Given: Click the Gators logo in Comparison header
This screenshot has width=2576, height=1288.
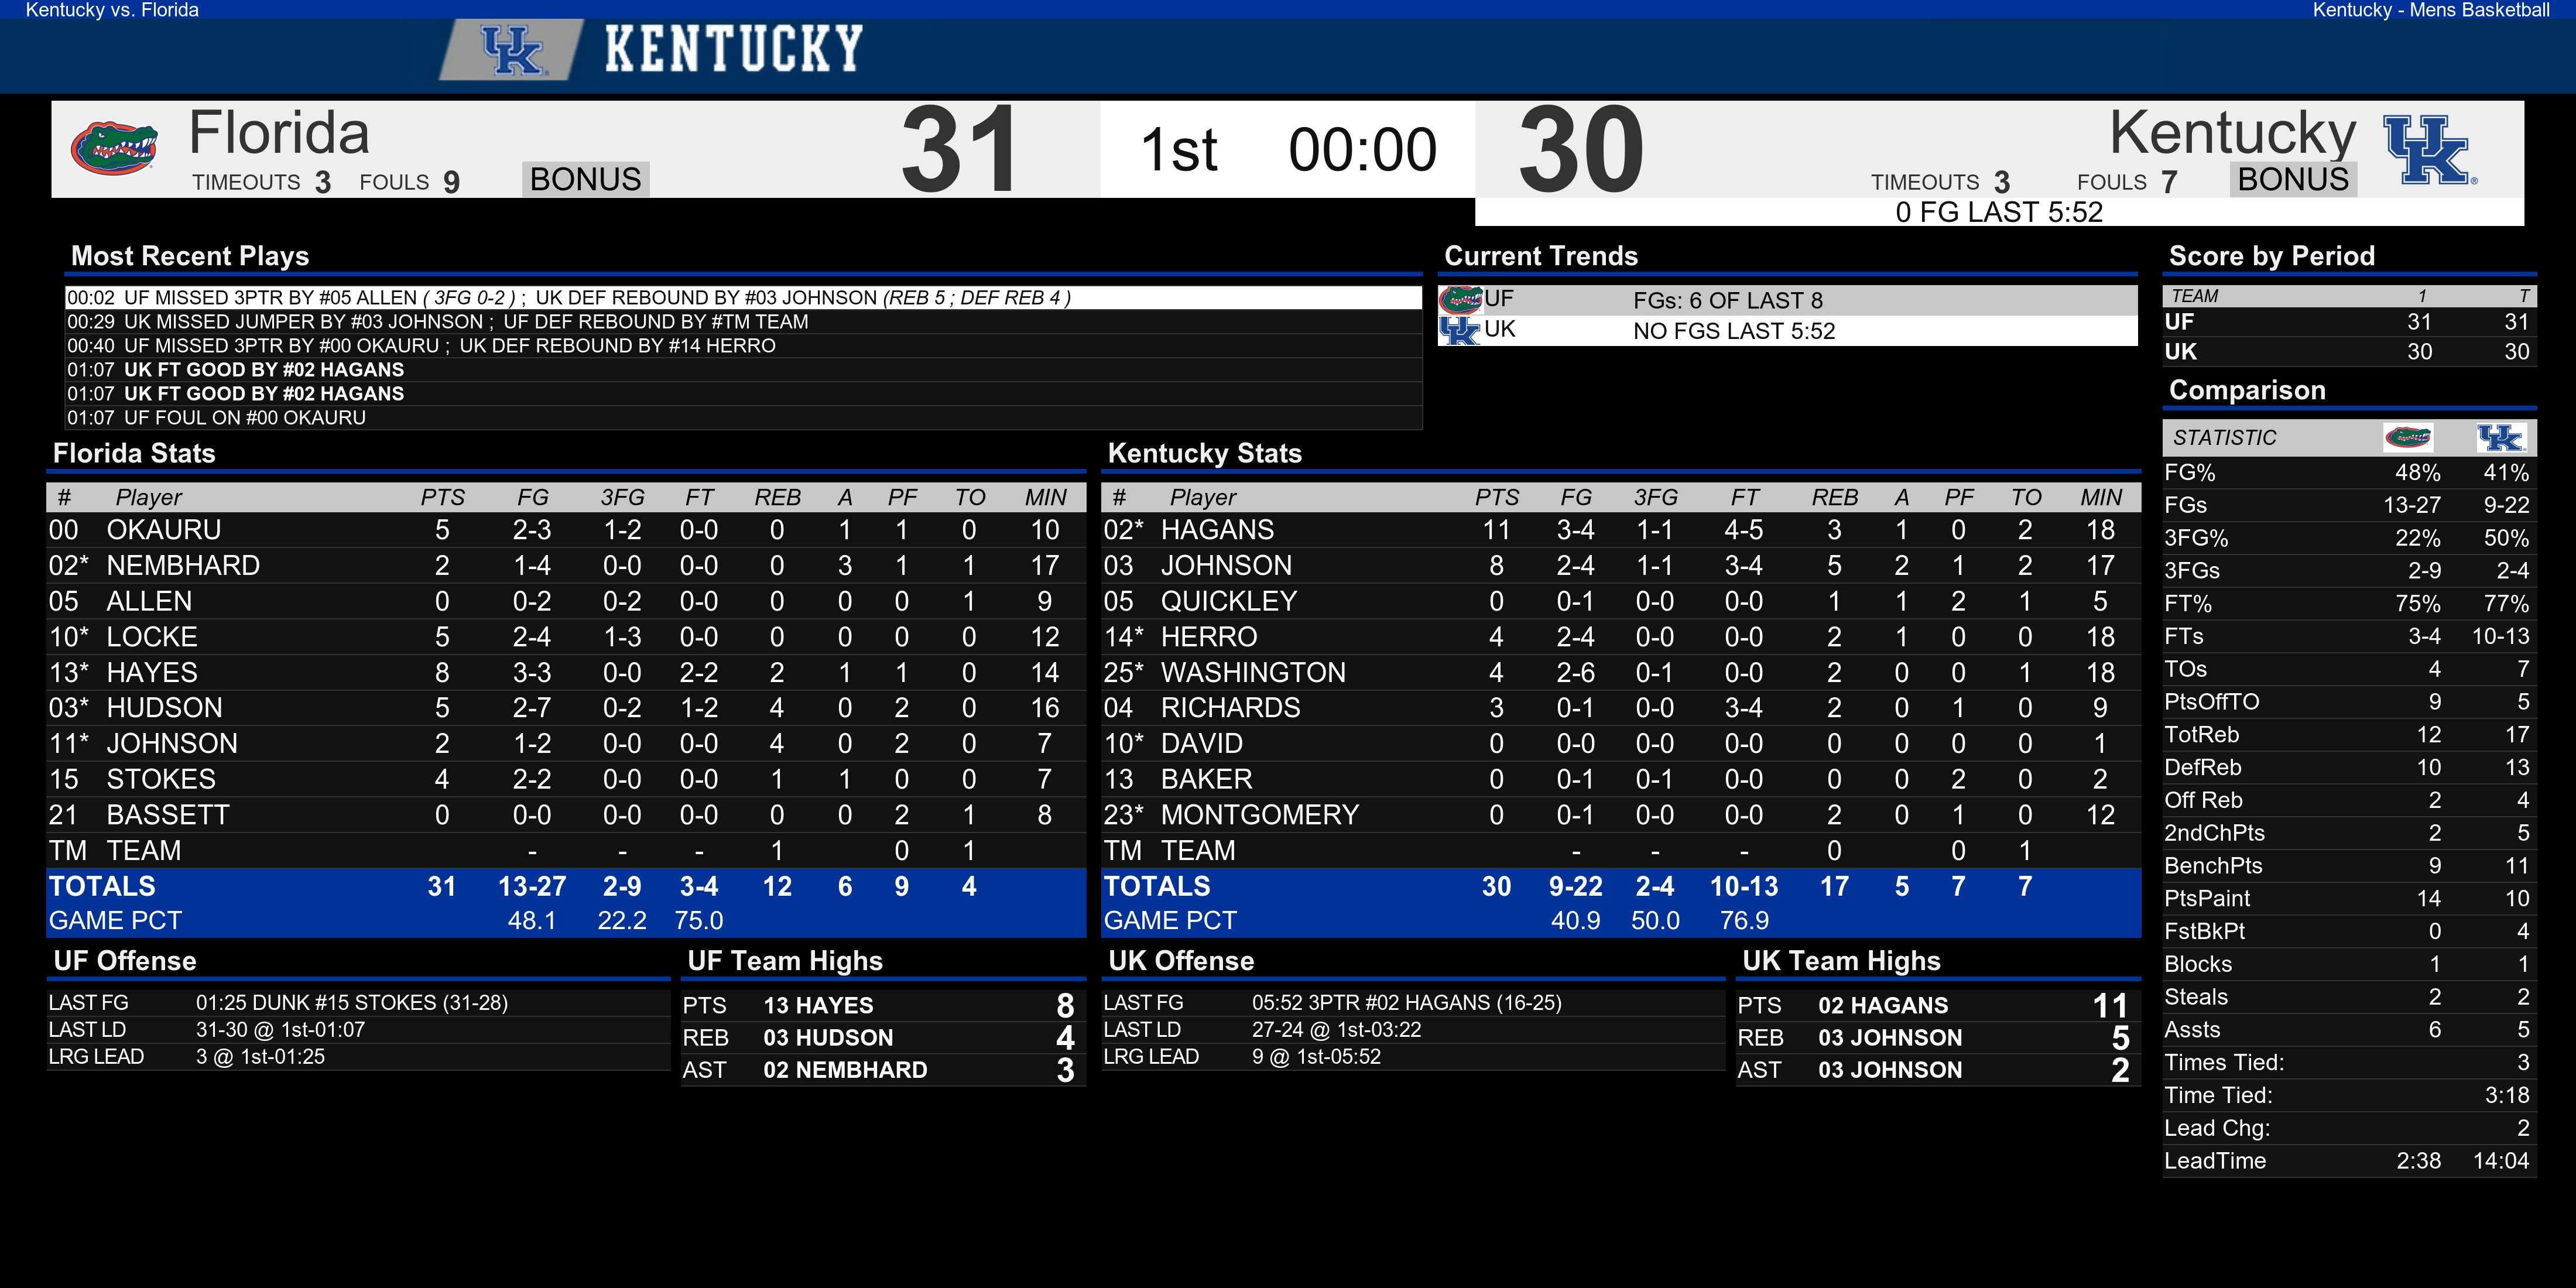Looking at the screenshot, I should (x=2407, y=437).
